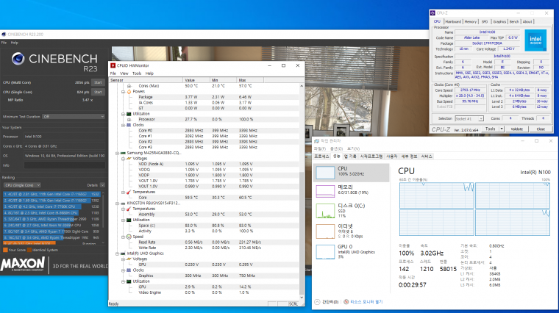Open HWMonitor Help menu
The width and height of the screenshot is (559, 313).
pyautogui.click(x=149, y=73)
